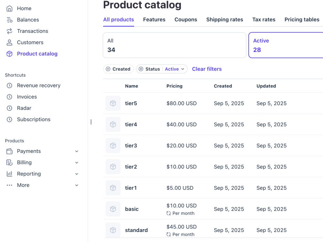The image size is (323, 242).
Task: Expand the Billing section chevron
Action: tap(77, 163)
